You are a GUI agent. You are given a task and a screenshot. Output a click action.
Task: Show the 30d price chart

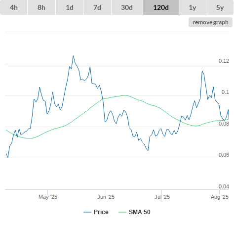(127, 7)
